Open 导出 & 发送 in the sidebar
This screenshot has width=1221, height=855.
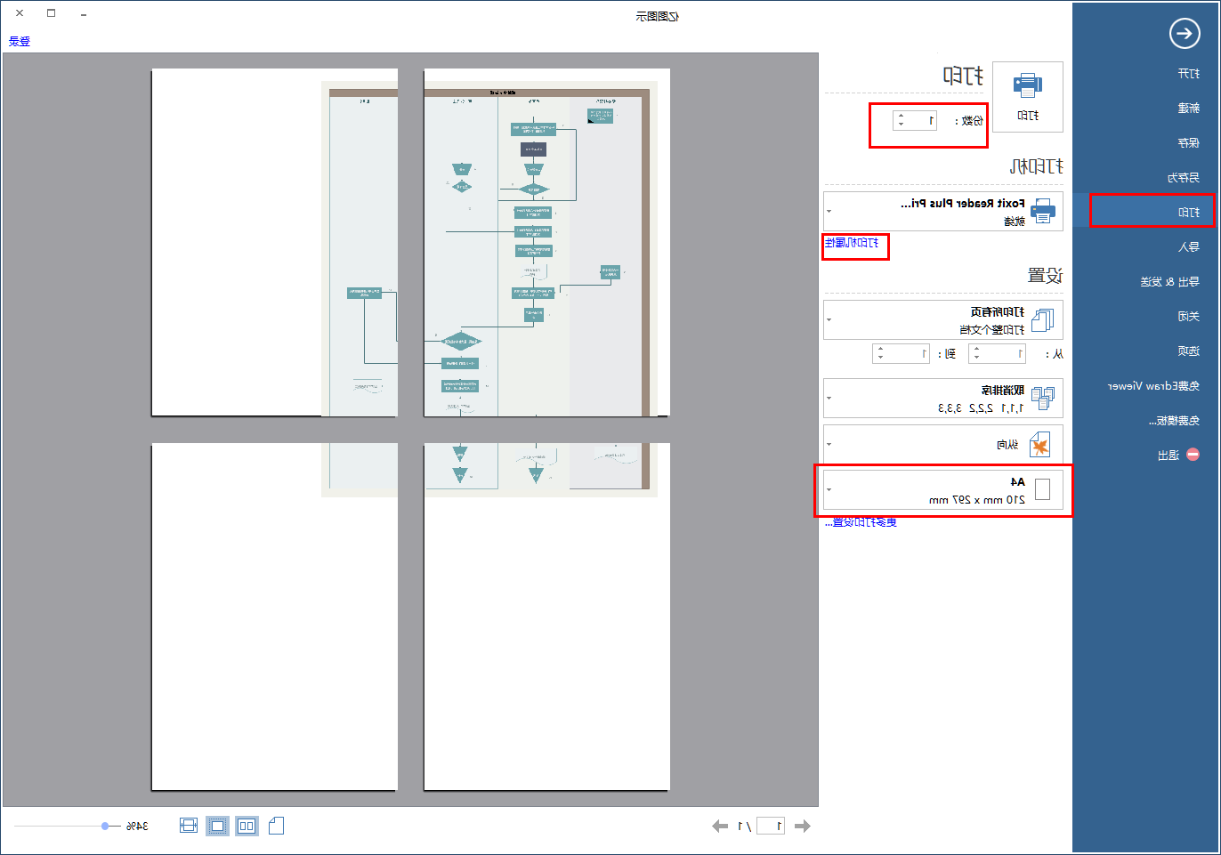point(1170,282)
